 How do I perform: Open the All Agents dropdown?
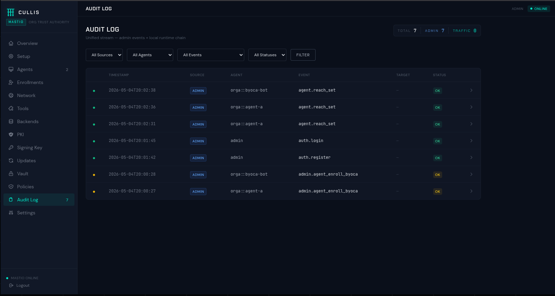point(150,55)
